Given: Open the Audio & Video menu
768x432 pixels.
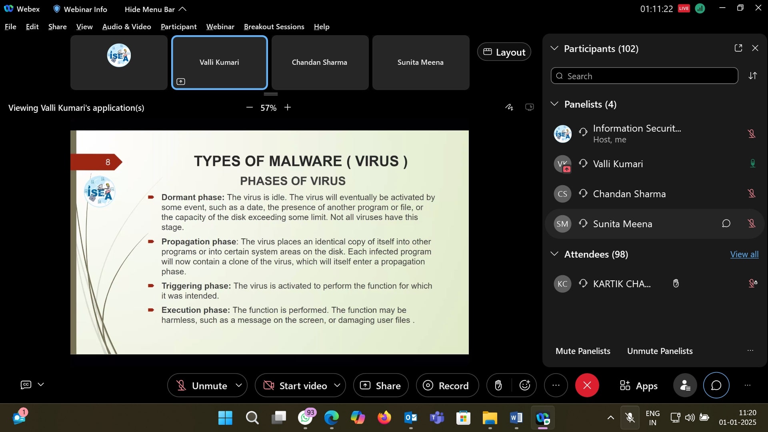Looking at the screenshot, I should point(126,27).
